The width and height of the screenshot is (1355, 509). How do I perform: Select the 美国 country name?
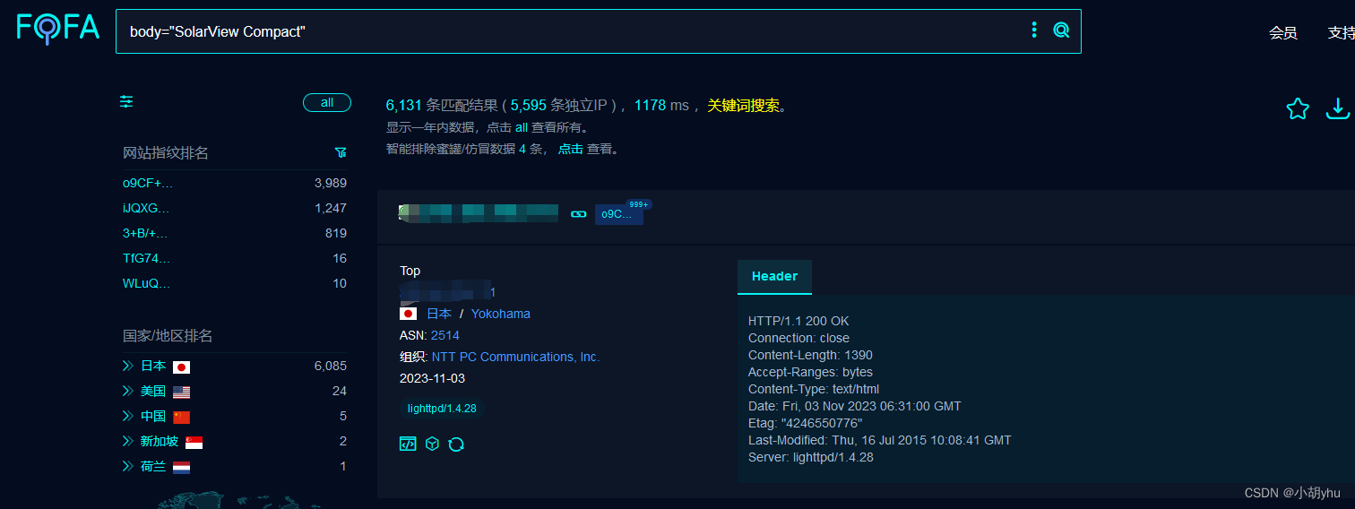click(x=153, y=391)
